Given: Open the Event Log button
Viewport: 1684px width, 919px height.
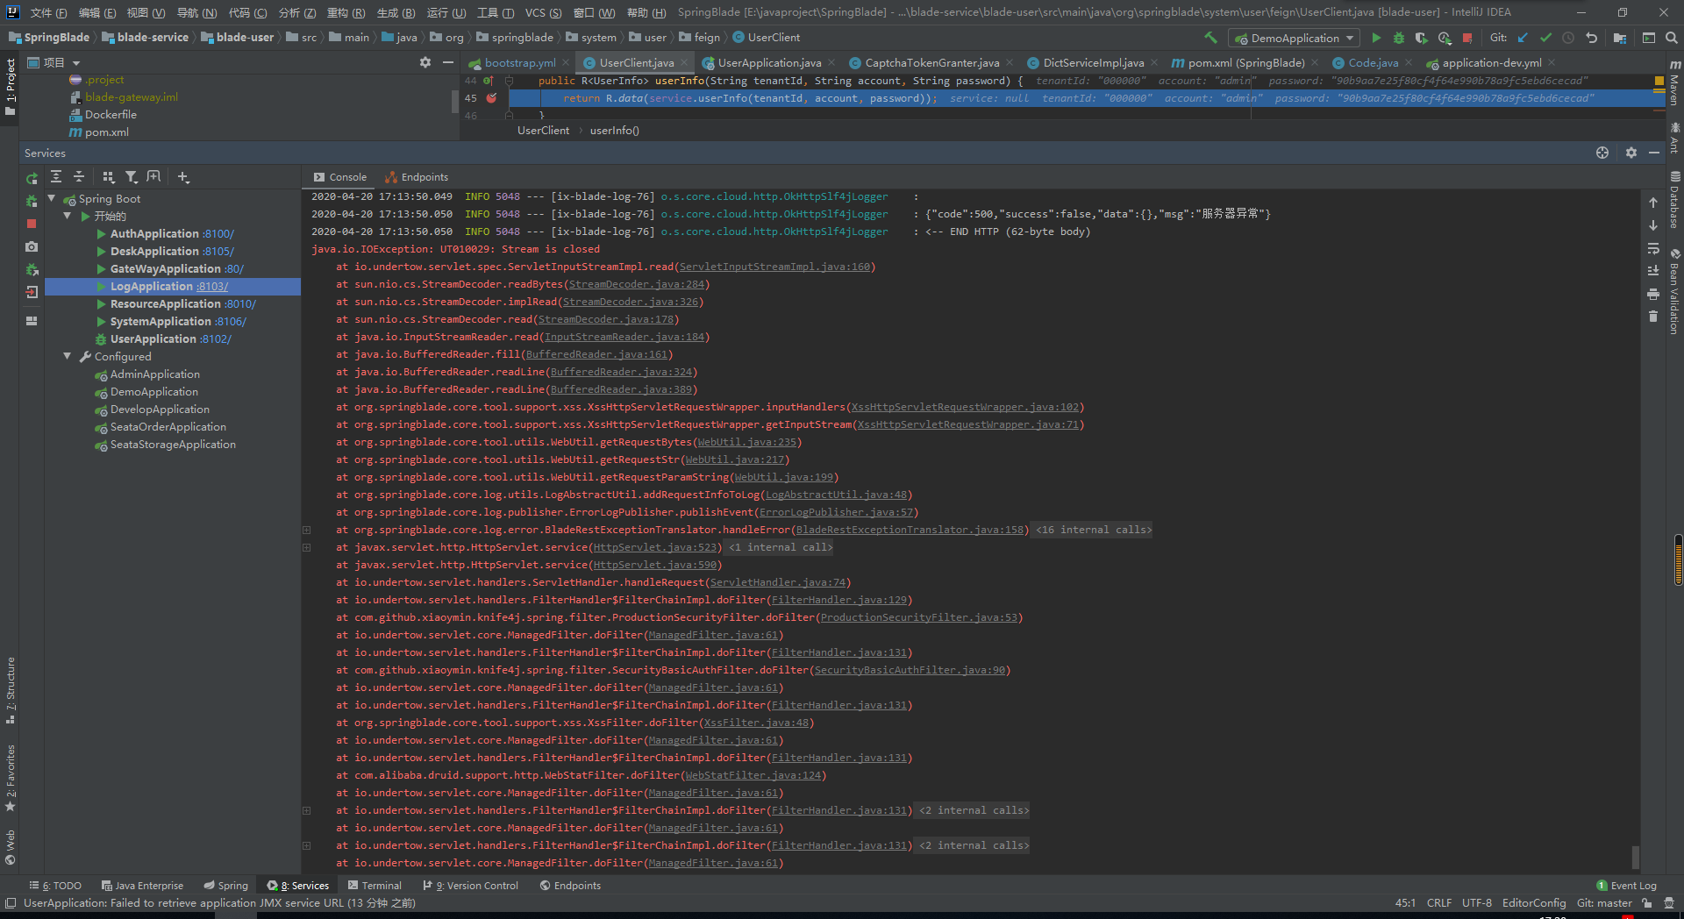Looking at the screenshot, I should (1626, 886).
